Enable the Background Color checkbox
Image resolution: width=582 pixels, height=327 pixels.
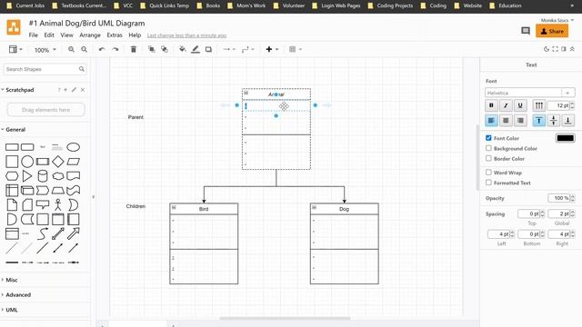tap(488, 148)
